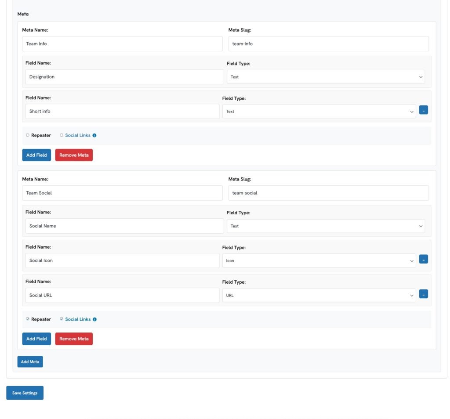The height and width of the screenshot is (419, 450).
Task: Remove the Social Icon field with minus button
Action: tap(423, 260)
